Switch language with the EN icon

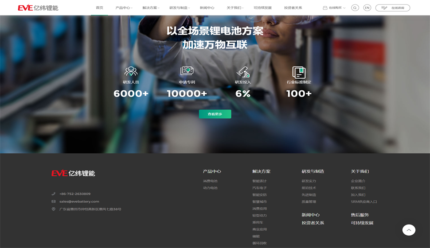tap(367, 8)
